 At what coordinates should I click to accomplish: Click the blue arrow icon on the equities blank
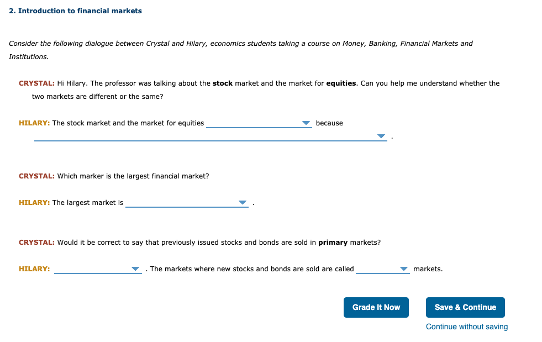click(306, 123)
